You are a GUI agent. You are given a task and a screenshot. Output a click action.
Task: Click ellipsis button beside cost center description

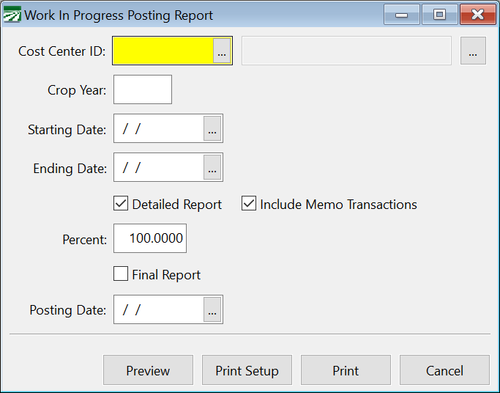(473, 51)
